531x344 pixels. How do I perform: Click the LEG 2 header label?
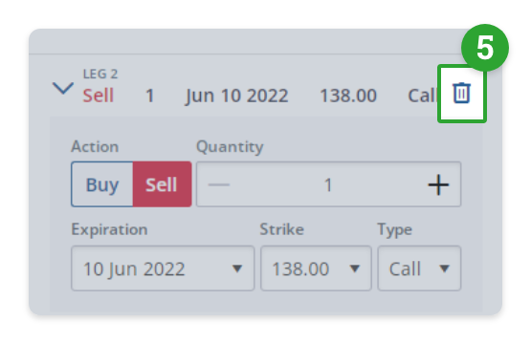click(100, 74)
